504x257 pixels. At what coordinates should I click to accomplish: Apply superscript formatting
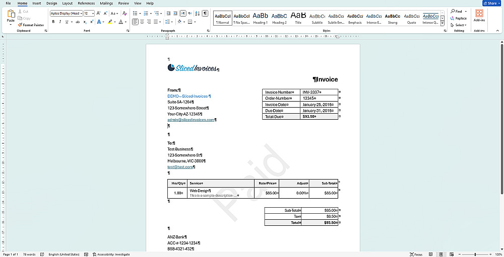click(x=92, y=22)
